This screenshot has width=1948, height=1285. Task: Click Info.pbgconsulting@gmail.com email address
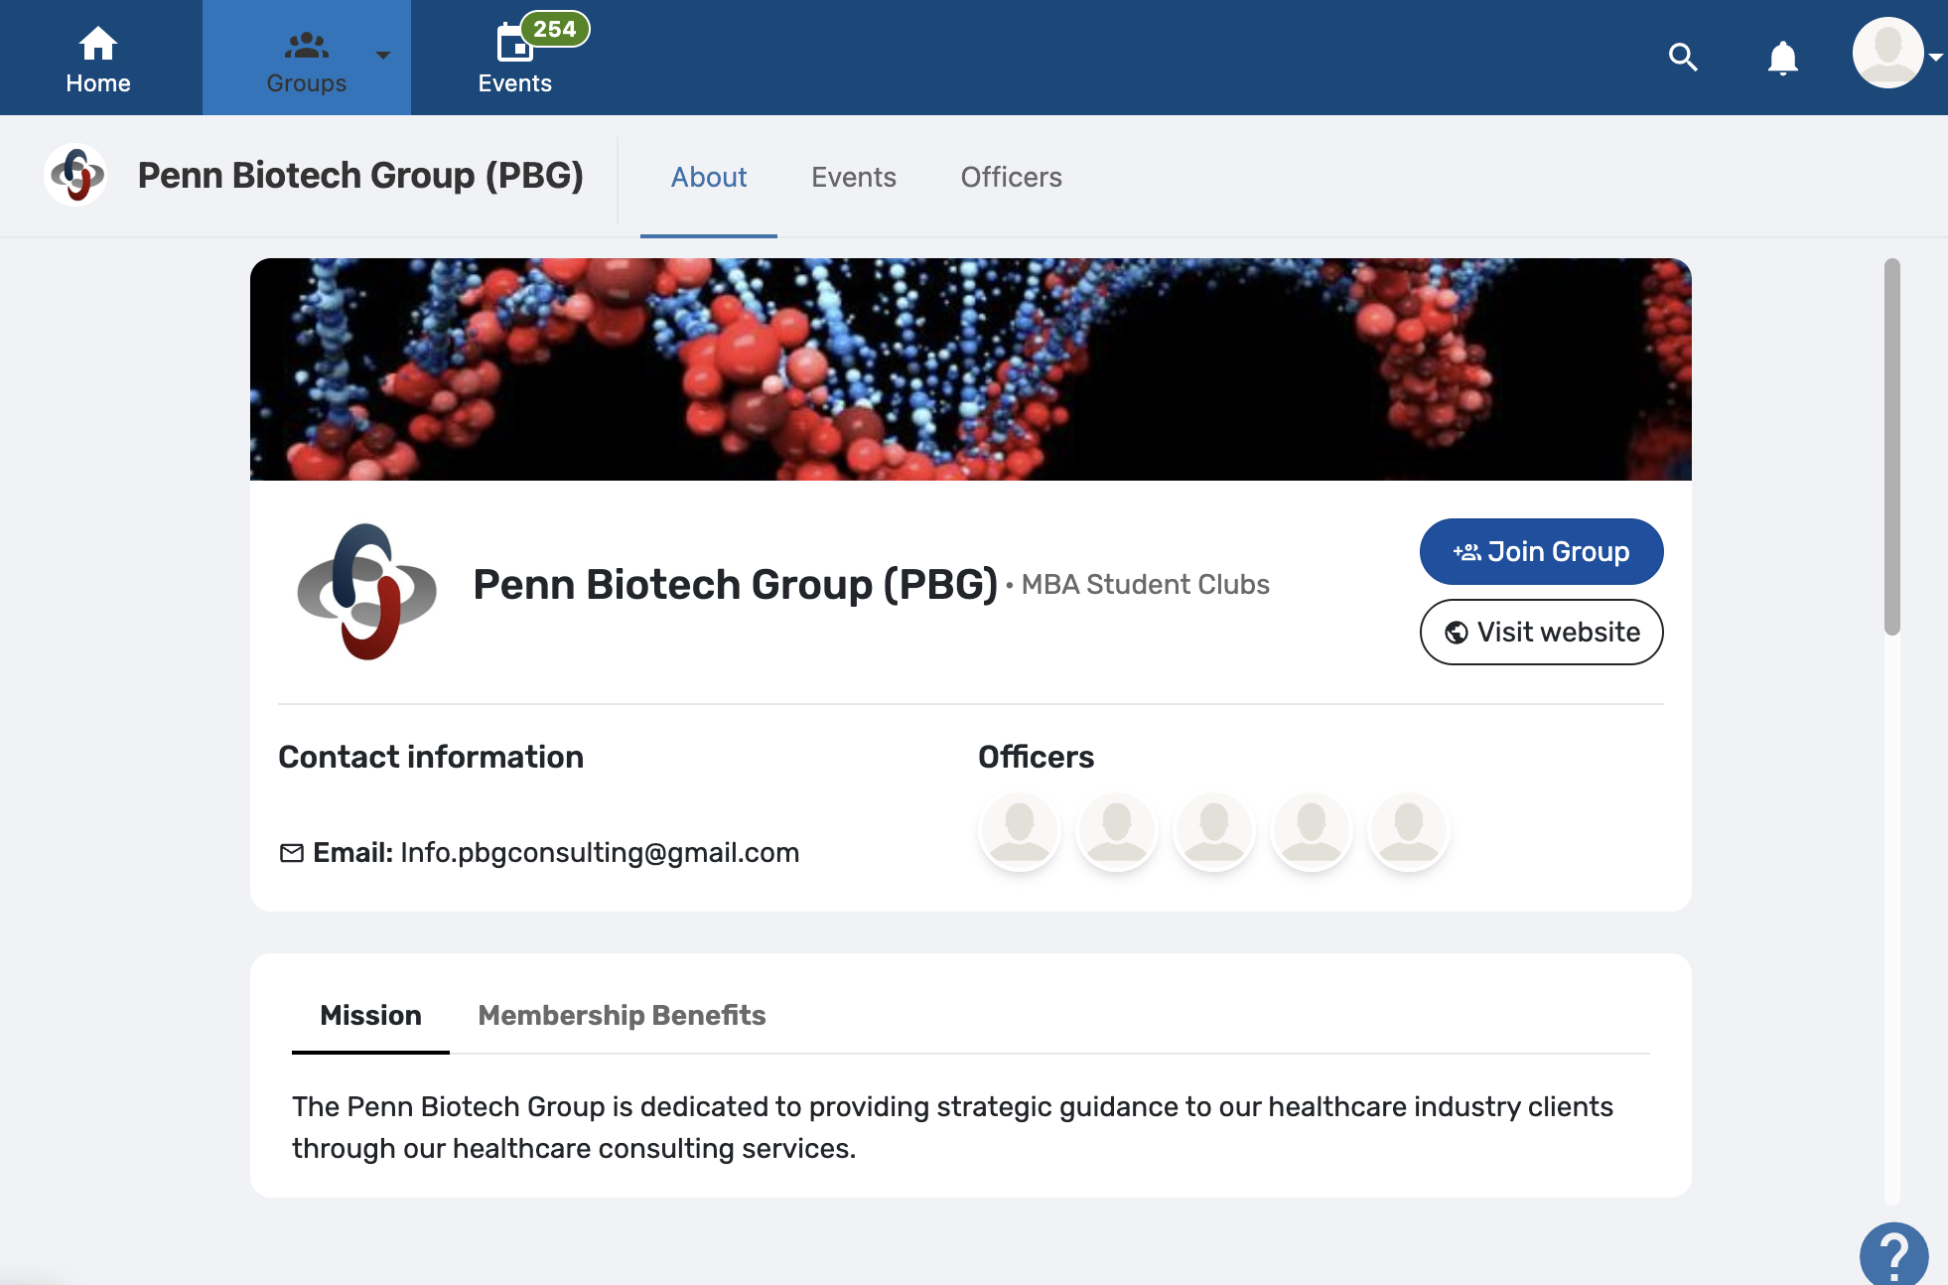point(600,852)
